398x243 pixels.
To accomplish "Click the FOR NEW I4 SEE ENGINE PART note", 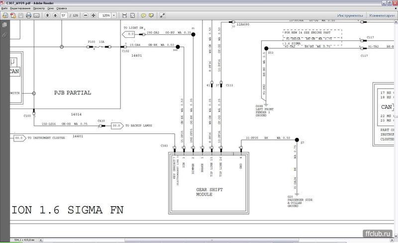I will 307,32.
